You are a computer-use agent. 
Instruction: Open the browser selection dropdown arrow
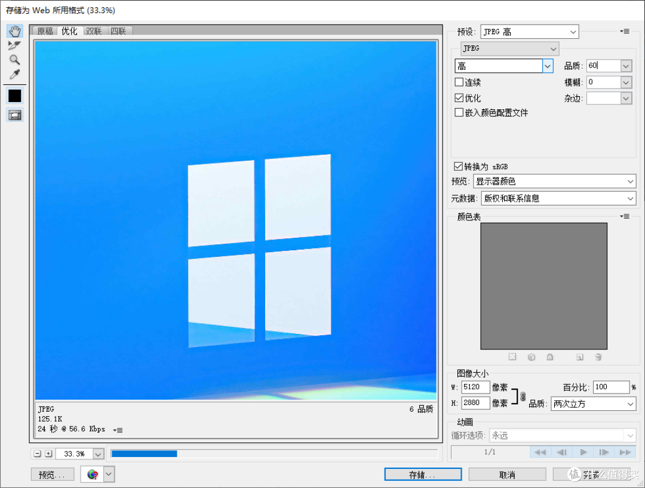109,474
